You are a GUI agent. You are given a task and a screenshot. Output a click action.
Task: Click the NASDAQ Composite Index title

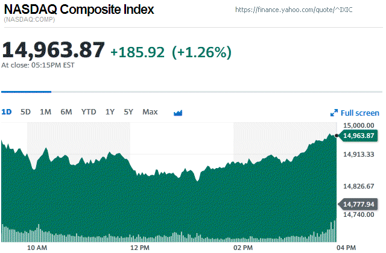click(78, 10)
